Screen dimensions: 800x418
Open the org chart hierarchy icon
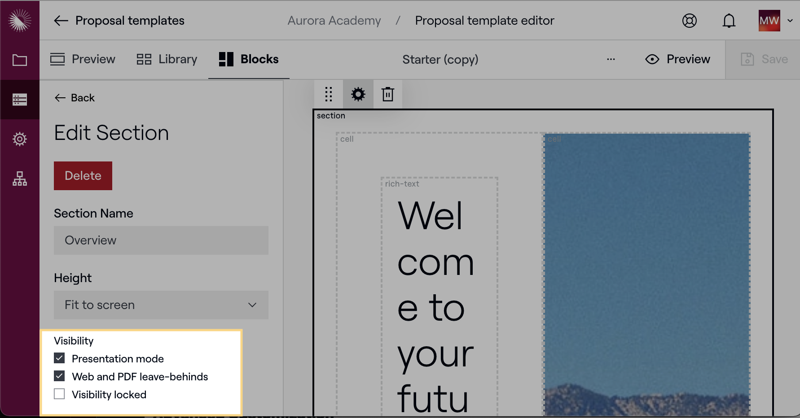click(20, 179)
